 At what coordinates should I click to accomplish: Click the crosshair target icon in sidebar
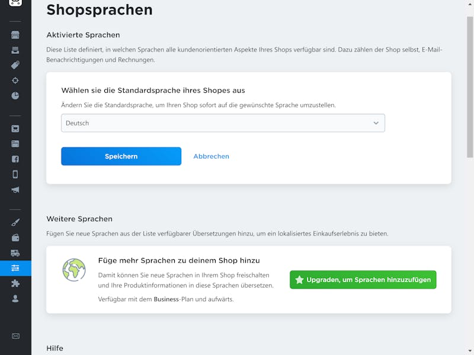click(x=15, y=80)
